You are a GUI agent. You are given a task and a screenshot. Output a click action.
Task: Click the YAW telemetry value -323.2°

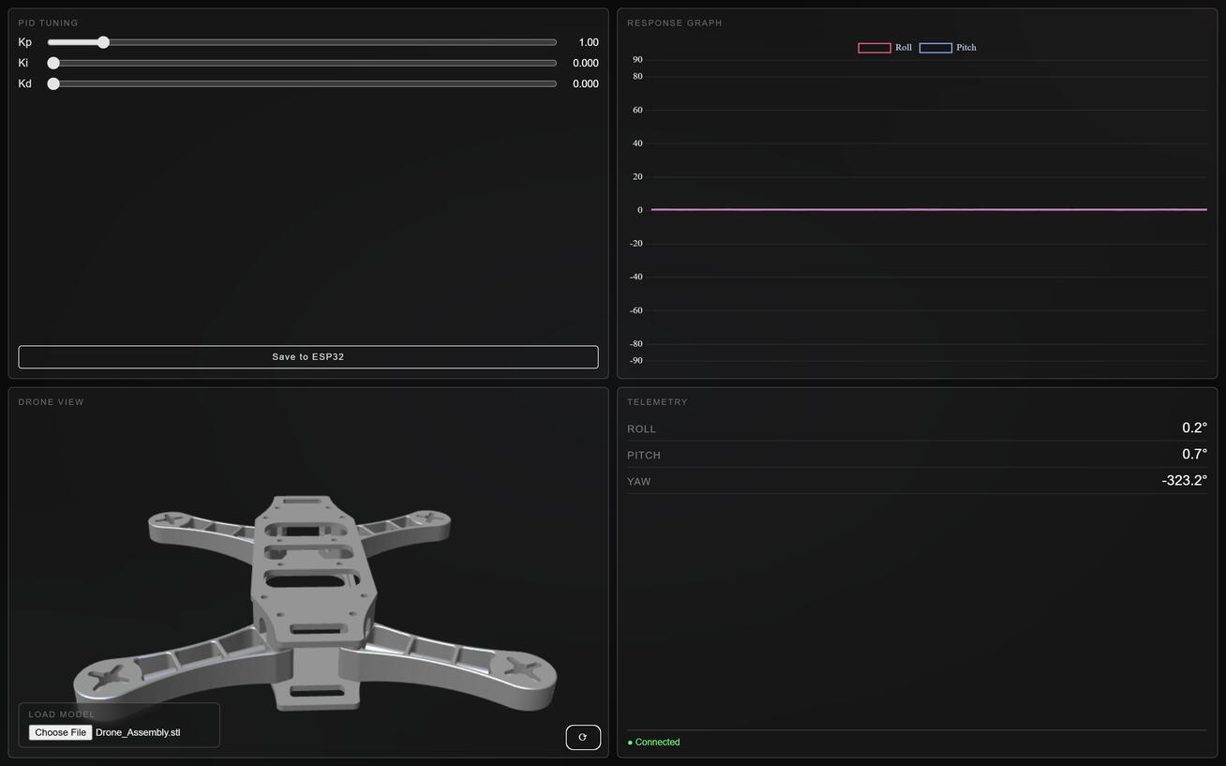pos(1184,481)
